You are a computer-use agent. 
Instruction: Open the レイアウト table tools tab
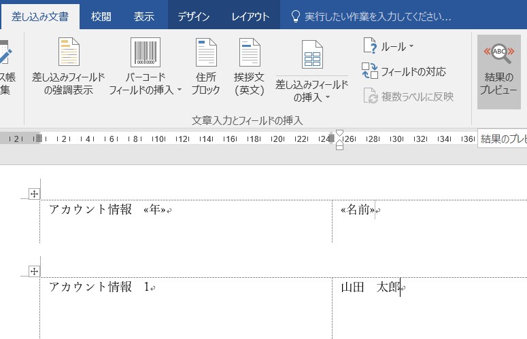pyautogui.click(x=250, y=16)
